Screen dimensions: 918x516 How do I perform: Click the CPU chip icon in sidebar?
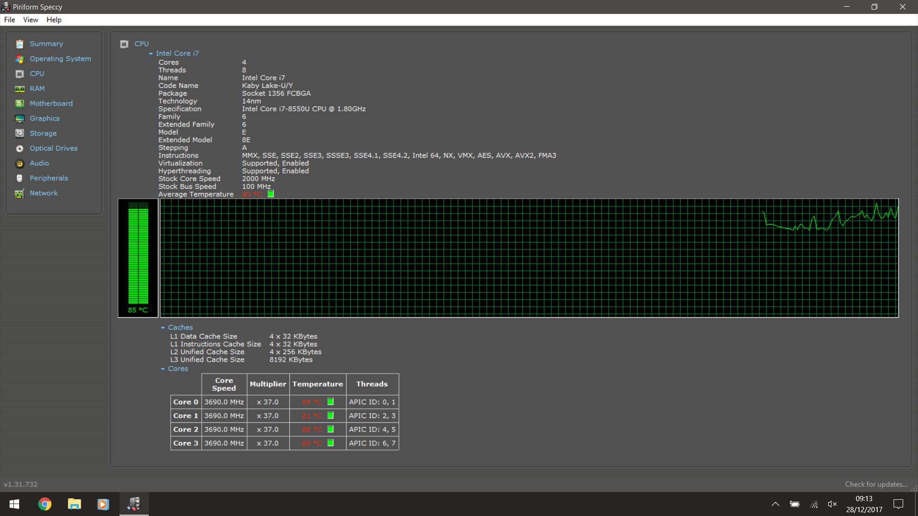click(x=20, y=74)
